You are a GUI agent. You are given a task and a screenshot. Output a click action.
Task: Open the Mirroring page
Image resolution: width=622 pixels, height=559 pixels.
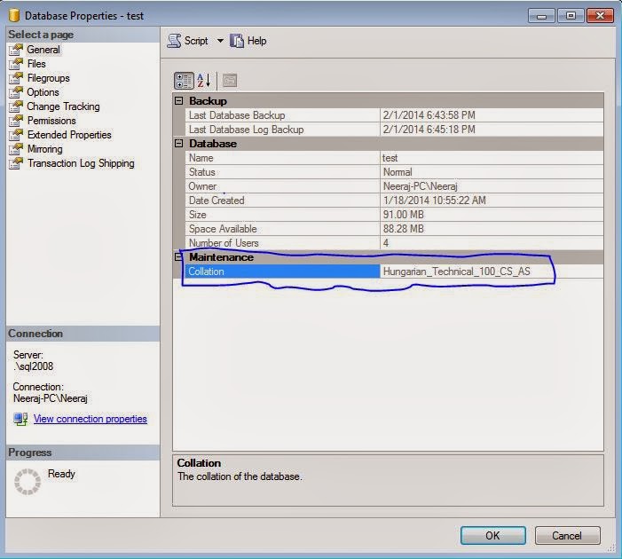pos(45,149)
